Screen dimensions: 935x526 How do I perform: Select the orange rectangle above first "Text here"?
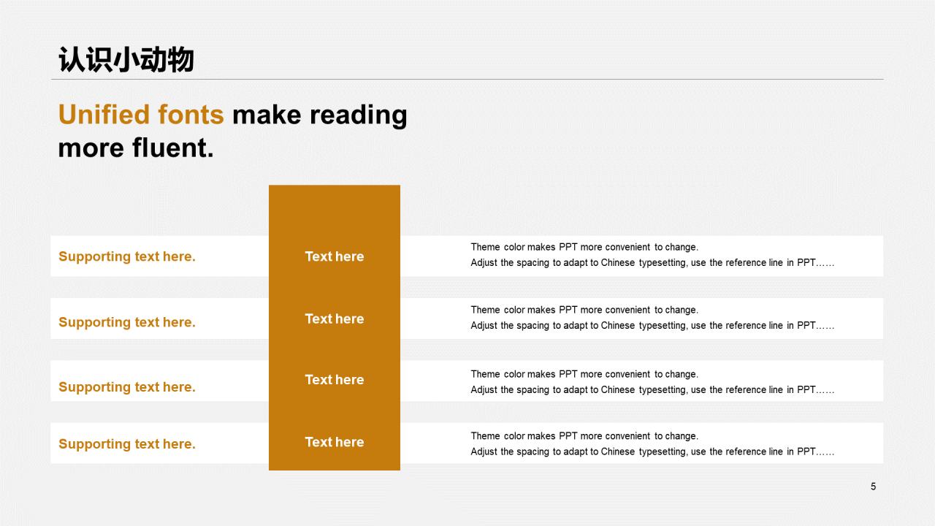335,210
